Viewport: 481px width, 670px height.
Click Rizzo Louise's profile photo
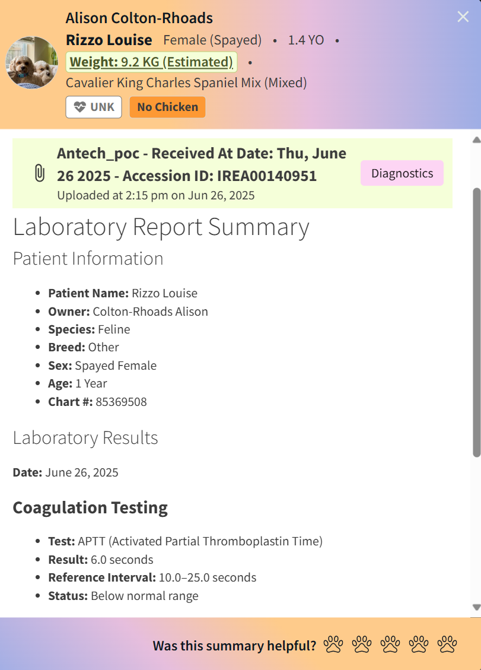point(31,62)
